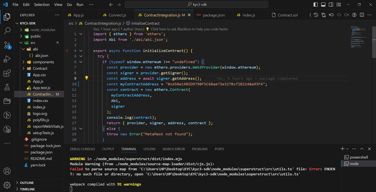Open the Project Manager folder icon
The width and height of the screenshot is (376, 192).
click(x=7, y=101)
